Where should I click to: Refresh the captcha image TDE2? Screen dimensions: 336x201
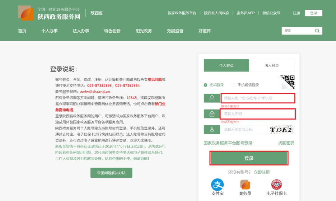[x=281, y=129]
